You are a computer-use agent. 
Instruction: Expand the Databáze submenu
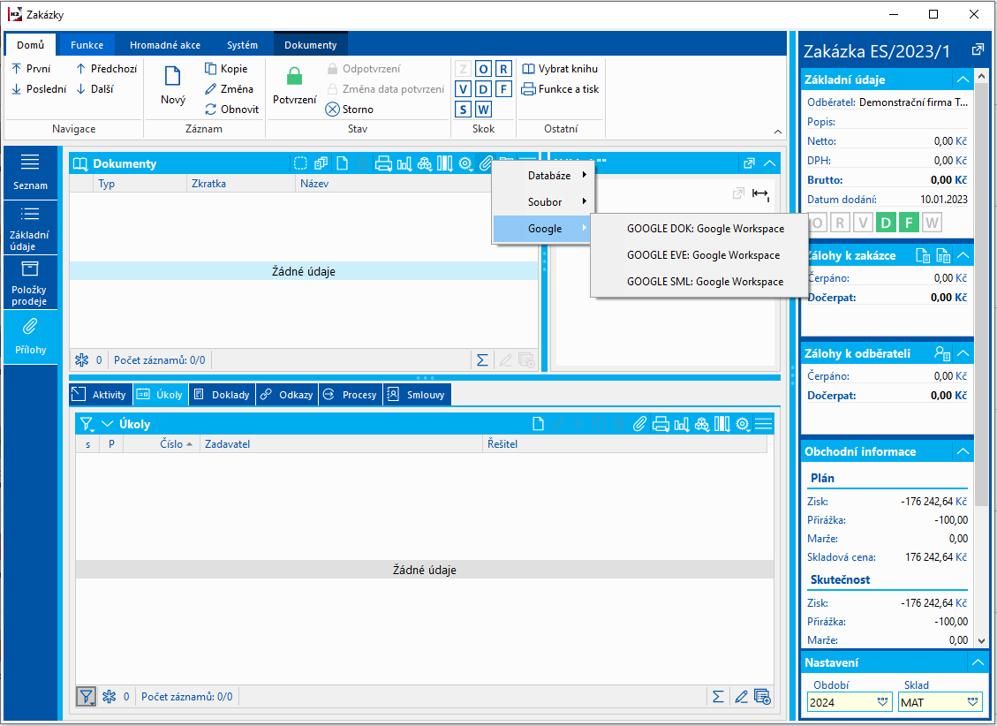click(x=544, y=176)
